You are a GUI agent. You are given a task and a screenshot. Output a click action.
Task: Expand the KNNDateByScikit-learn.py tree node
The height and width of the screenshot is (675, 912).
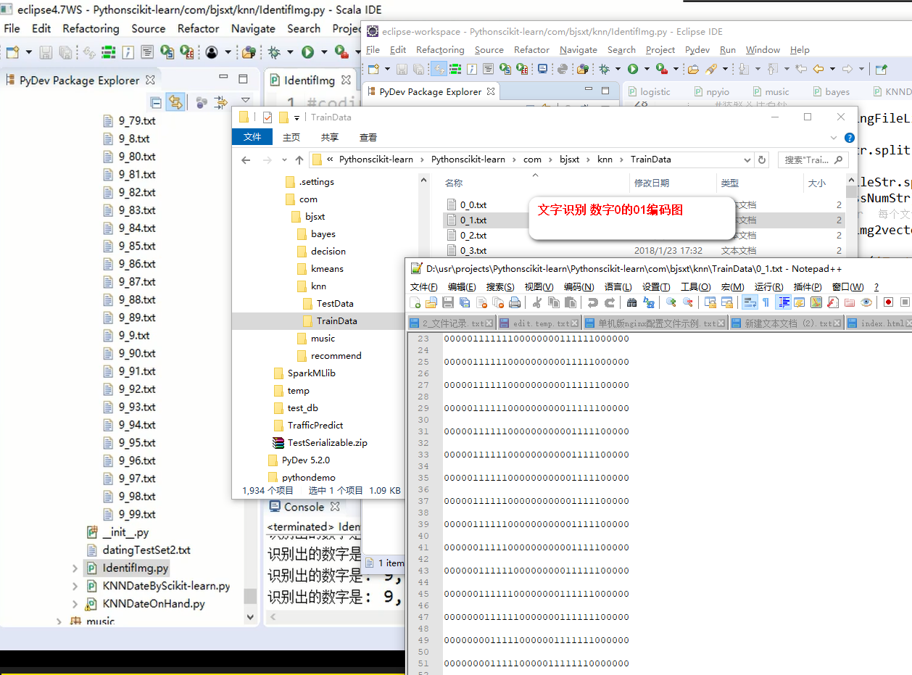(75, 586)
